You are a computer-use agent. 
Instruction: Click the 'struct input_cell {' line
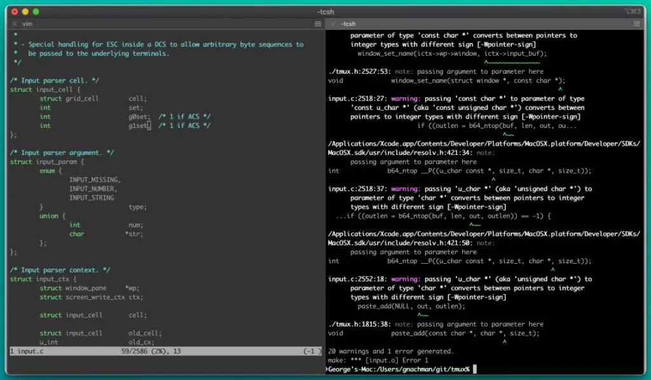[45, 90]
